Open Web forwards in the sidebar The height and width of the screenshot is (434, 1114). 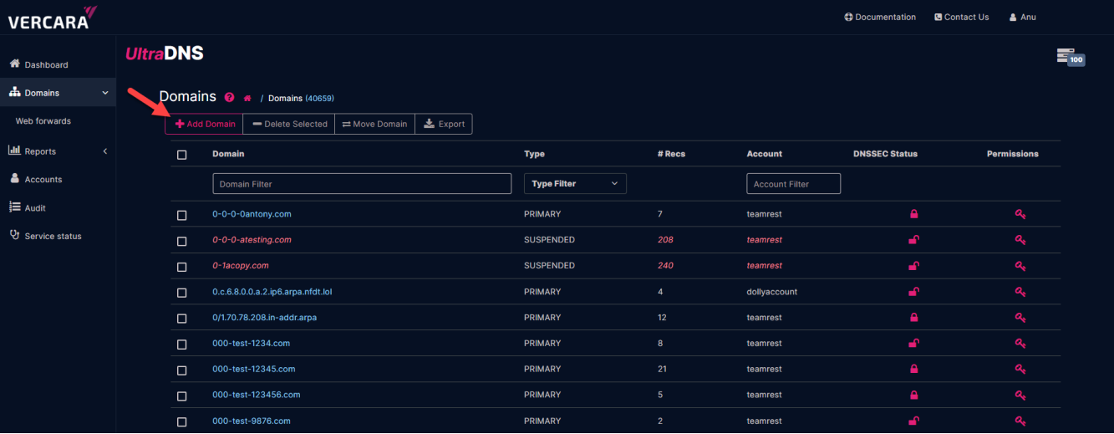tap(43, 121)
